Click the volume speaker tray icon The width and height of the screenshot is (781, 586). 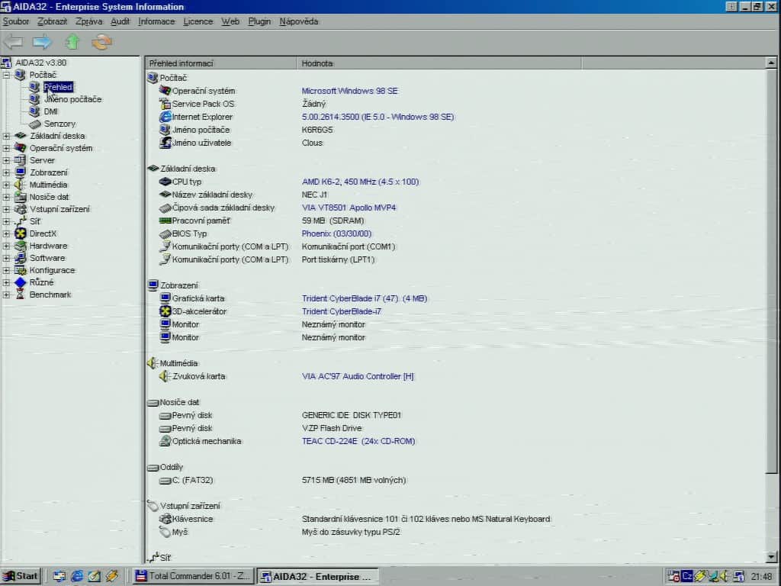(725, 576)
